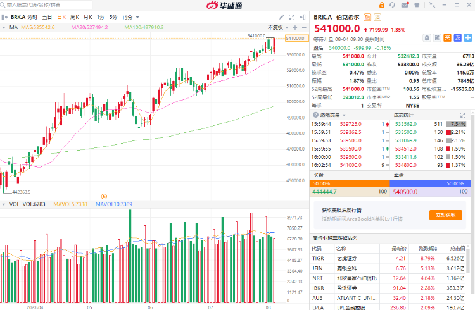The image size is (475, 310).
Task: Select the 周K chart tab
Action: [x=75, y=17]
